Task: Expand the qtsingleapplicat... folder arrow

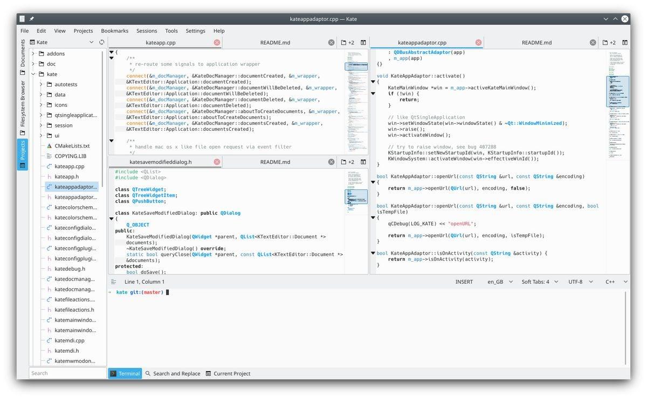Action: tap(41, 115)
